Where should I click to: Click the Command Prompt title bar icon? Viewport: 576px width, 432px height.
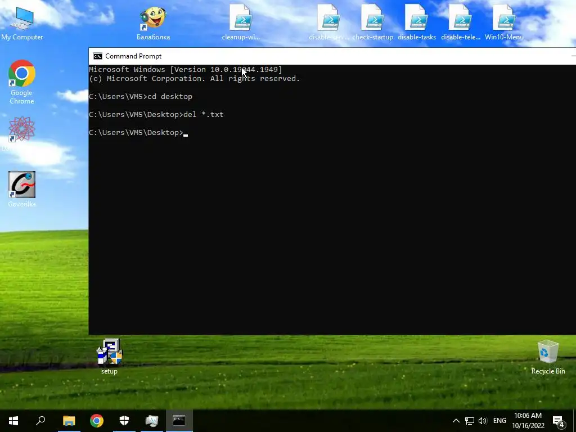[98, 56]
